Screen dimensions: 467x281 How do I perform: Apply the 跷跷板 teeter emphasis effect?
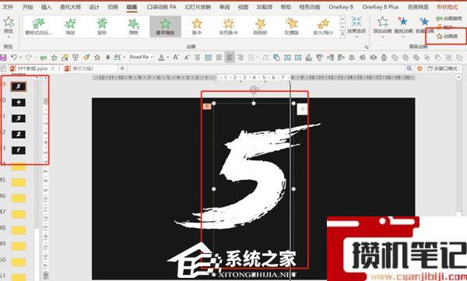260,26
